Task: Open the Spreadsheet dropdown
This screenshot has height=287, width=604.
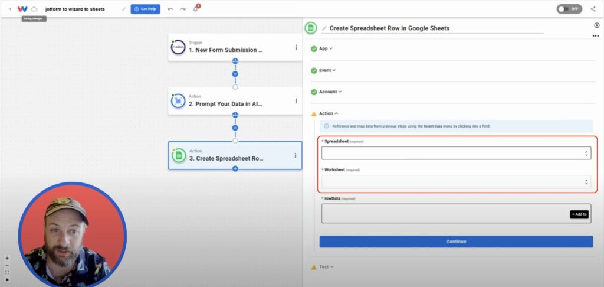Action: 456,153
